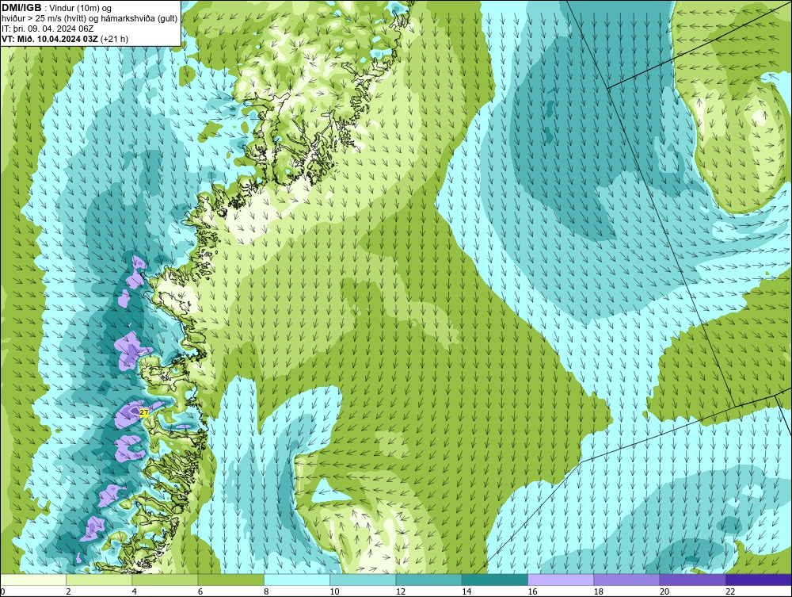Click the legend label 4
This screenshot has width=792, height=597.
coord(135,591)
